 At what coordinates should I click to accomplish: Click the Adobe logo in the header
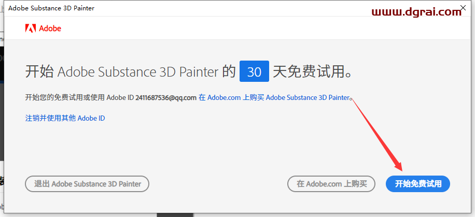pyautogui.click(x=43, y=28)
